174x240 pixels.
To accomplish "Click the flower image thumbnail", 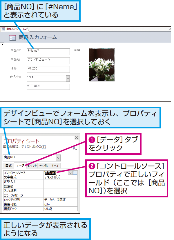I will click(101, 65).
